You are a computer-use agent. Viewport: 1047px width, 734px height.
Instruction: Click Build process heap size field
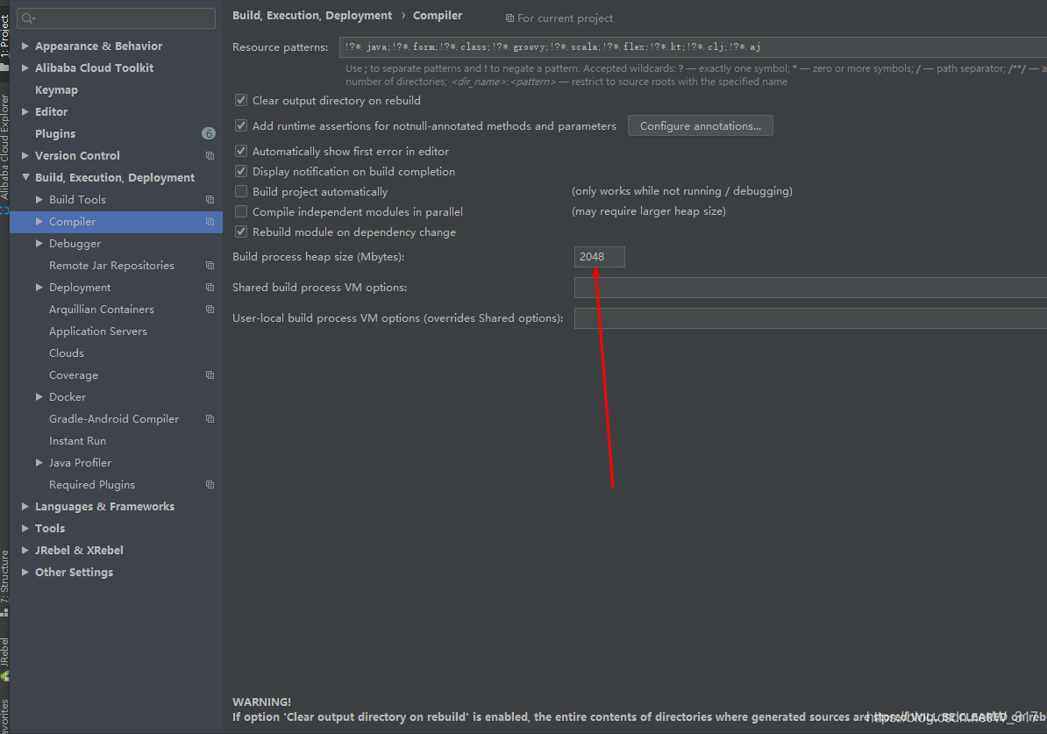coord(600,256)
